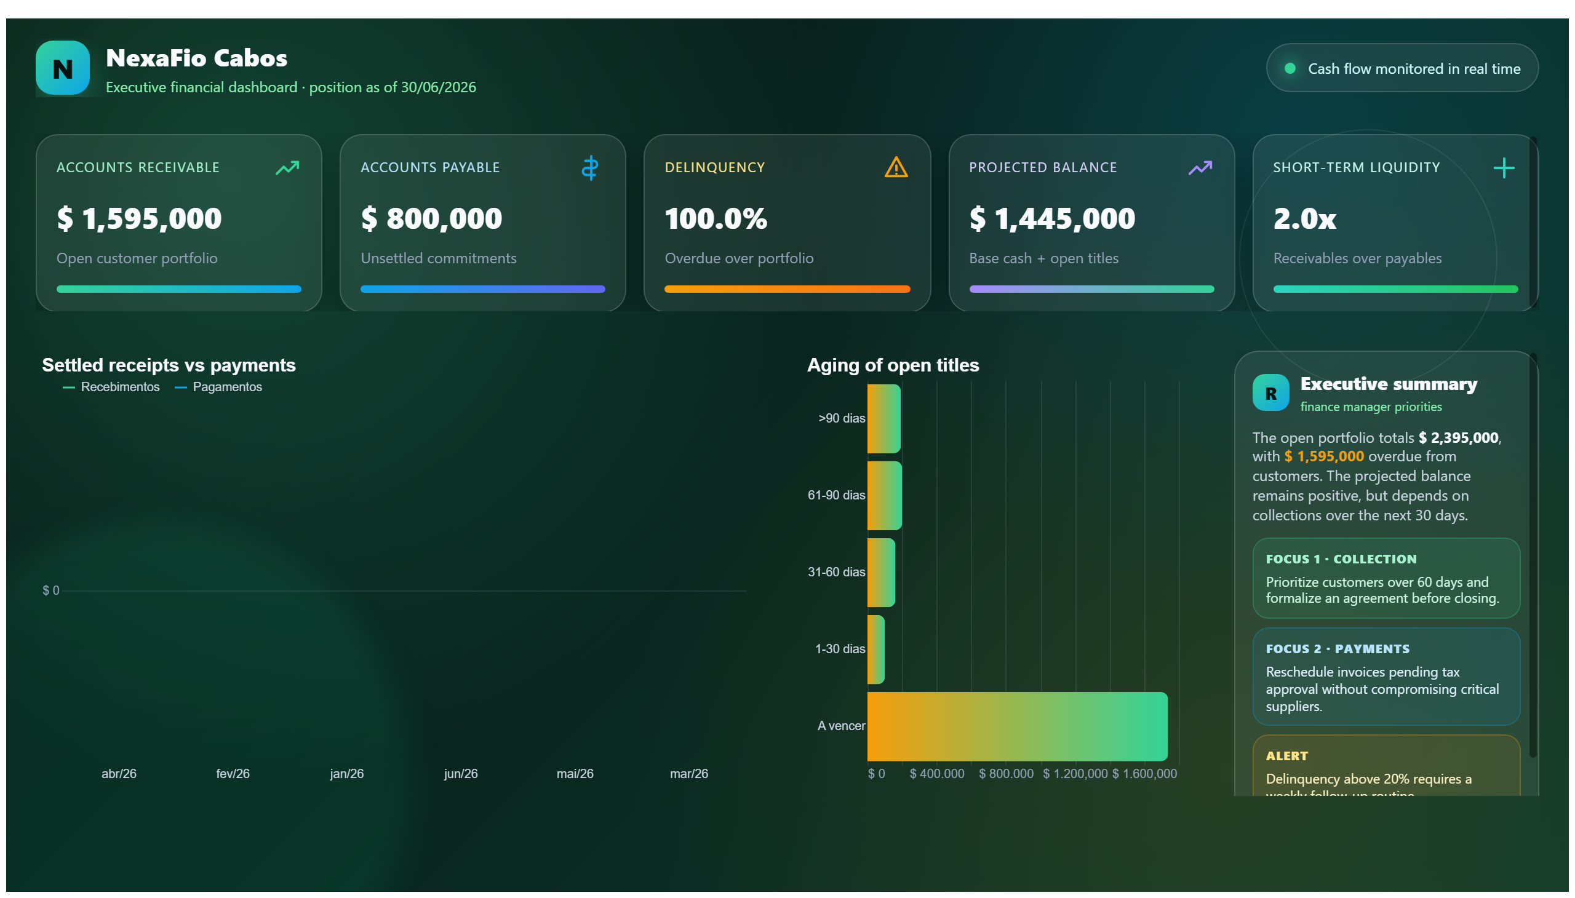
Task: Open the Focus 1 Collection card
Action: pos(1386,579)
